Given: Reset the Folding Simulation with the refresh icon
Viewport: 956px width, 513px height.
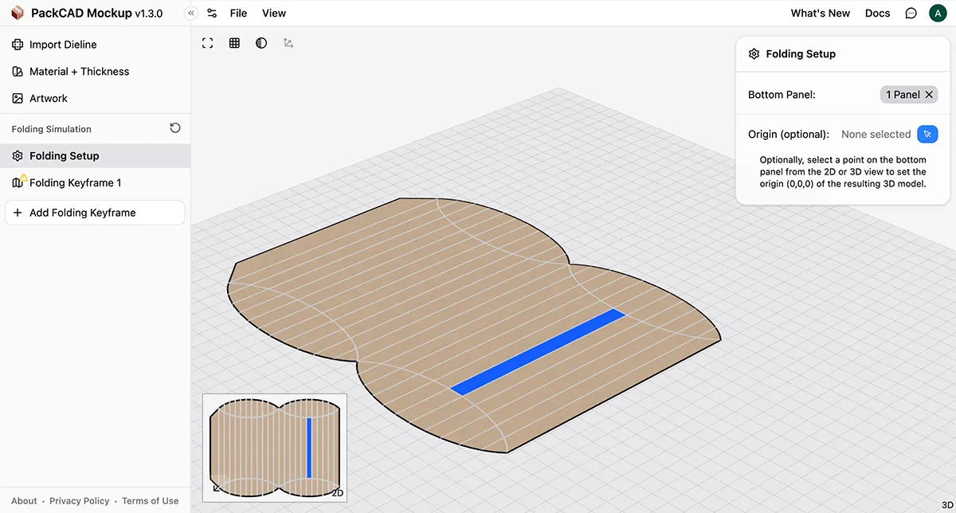Looking at the screenshot, I should [x=175, y=128].
